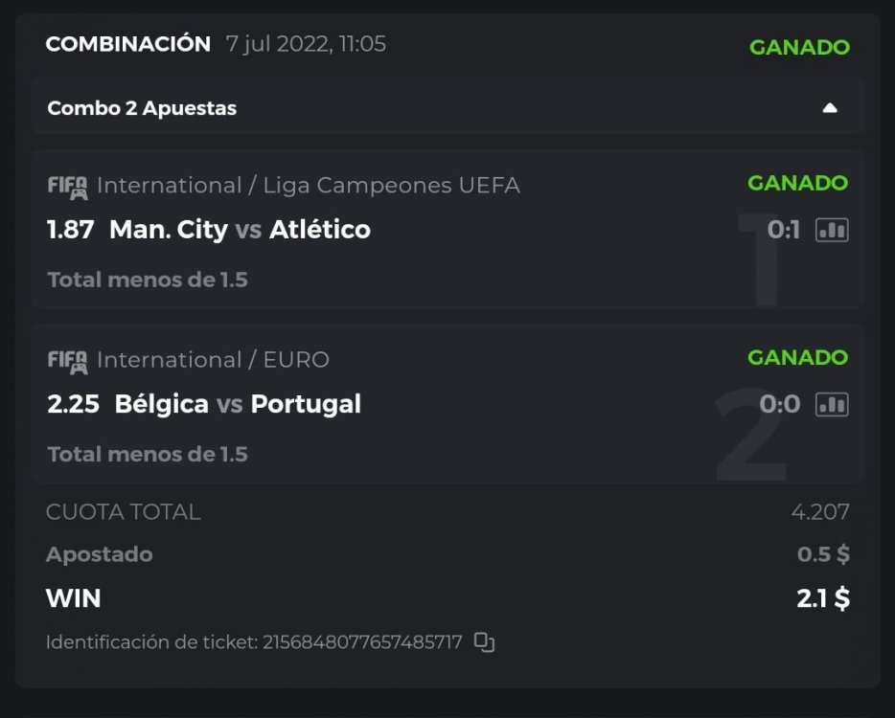Collapse the Combo 2 Apuestas section

830,108
